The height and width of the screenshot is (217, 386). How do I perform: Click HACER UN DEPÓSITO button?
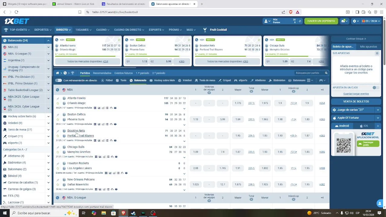pyautogui.click(x=321, y=21)
